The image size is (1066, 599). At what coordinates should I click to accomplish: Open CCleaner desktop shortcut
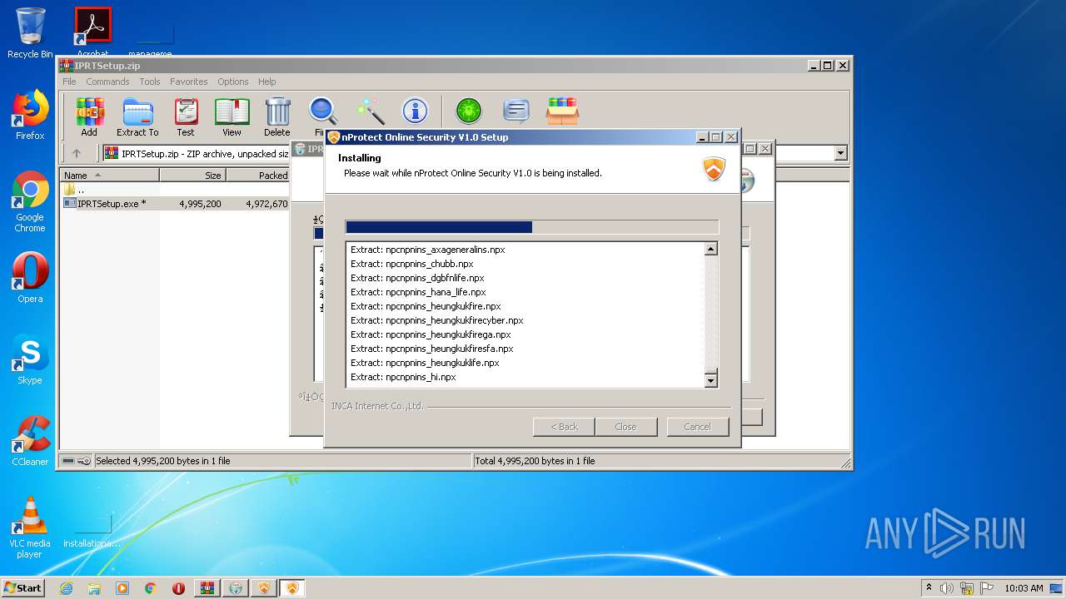pyautogui.click(x=30, y=441)
